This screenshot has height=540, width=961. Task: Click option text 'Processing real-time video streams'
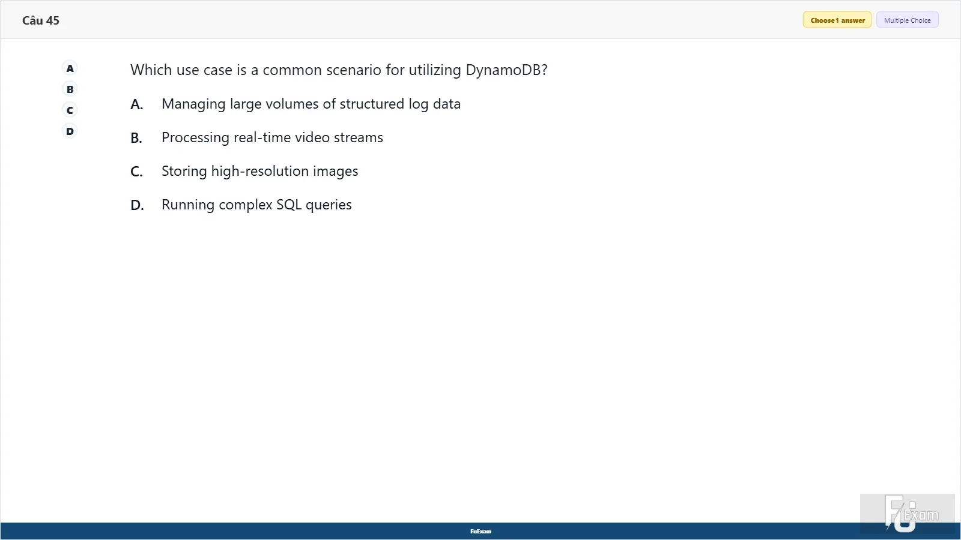pyautogui.click(x=272, y=137)
